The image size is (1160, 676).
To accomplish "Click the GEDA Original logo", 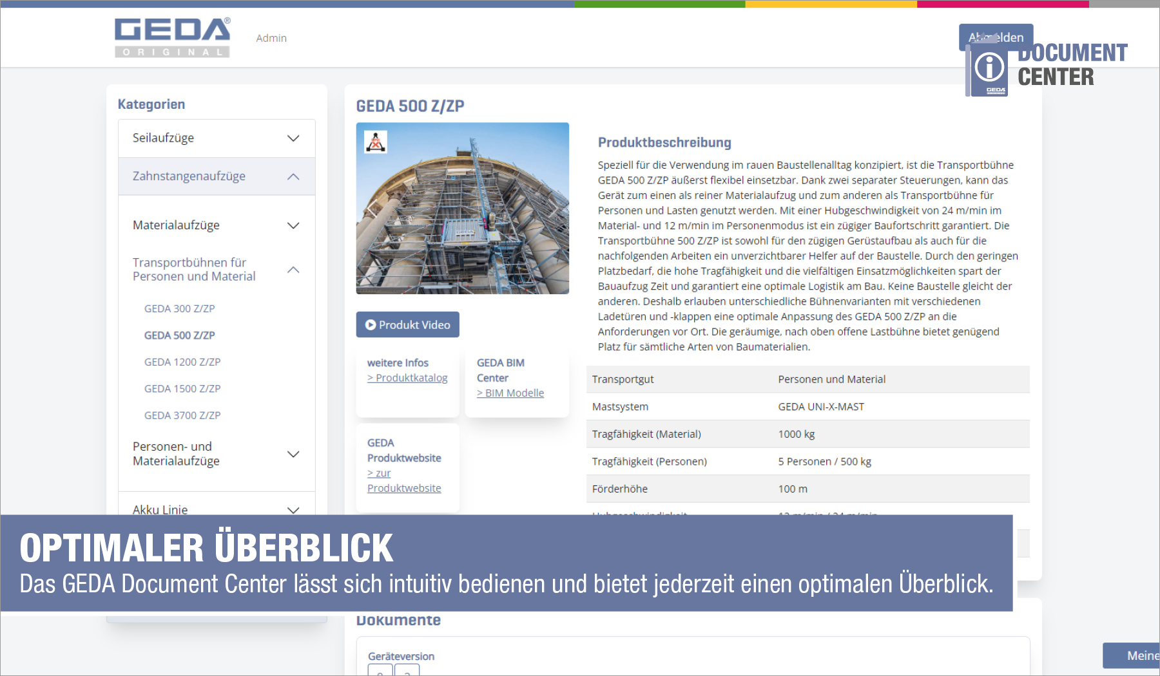I will click(172, 37).
